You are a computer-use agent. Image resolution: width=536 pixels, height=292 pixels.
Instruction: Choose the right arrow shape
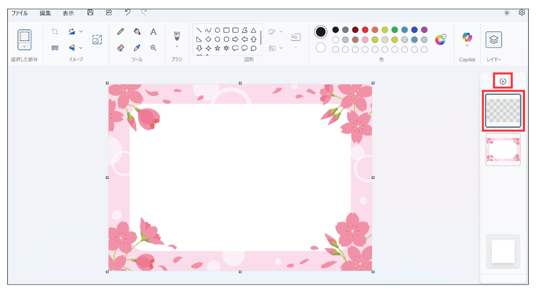coord(235,39)
